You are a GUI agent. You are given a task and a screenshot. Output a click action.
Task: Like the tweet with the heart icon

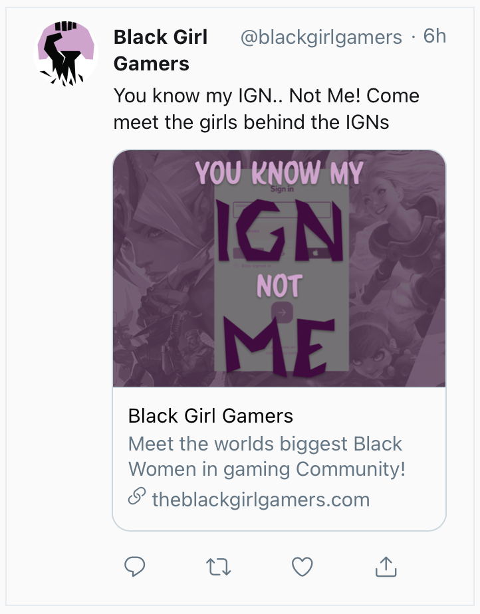302,566
